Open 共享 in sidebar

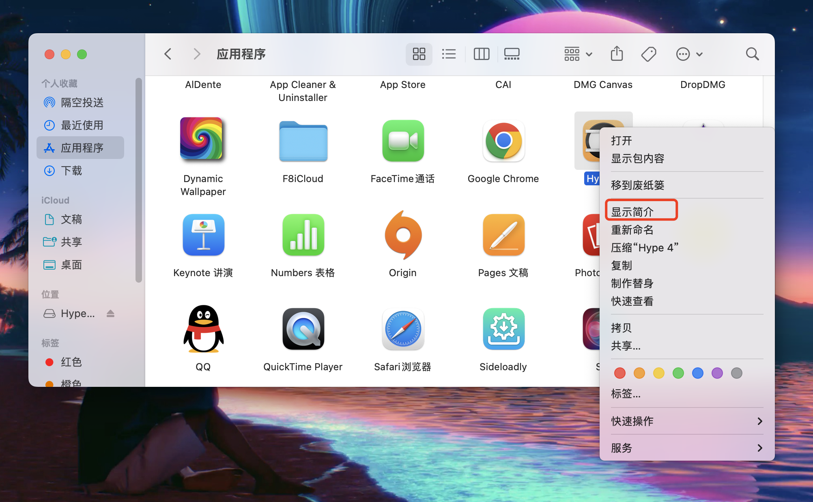[x=80, y=242]
